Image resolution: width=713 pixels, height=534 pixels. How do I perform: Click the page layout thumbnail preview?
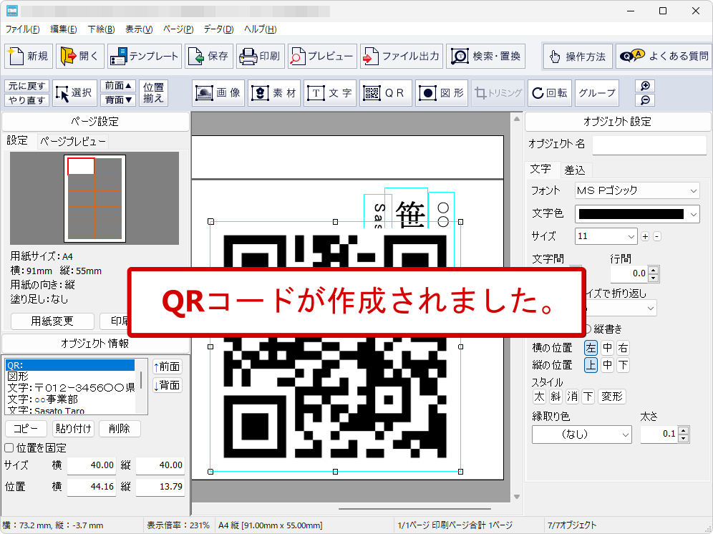(x=94, y=198)
